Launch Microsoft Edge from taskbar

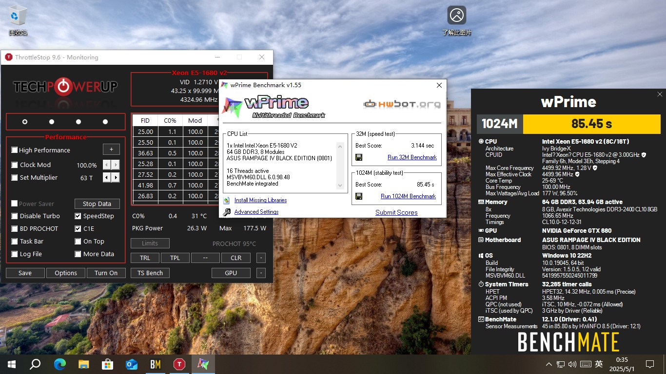pos(60,364)
